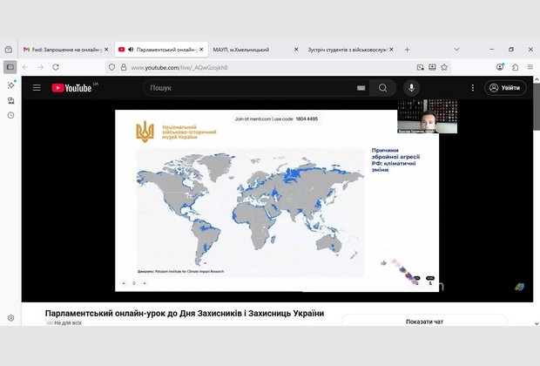Go forward one page
540x366 pixels.
pos(40,67)
